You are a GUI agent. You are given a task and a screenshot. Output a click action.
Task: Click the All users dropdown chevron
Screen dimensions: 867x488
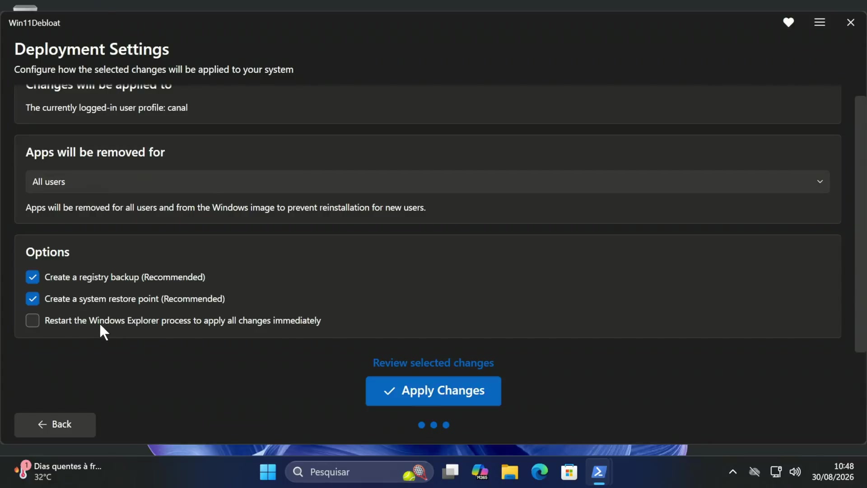click(x=820, y=182)
